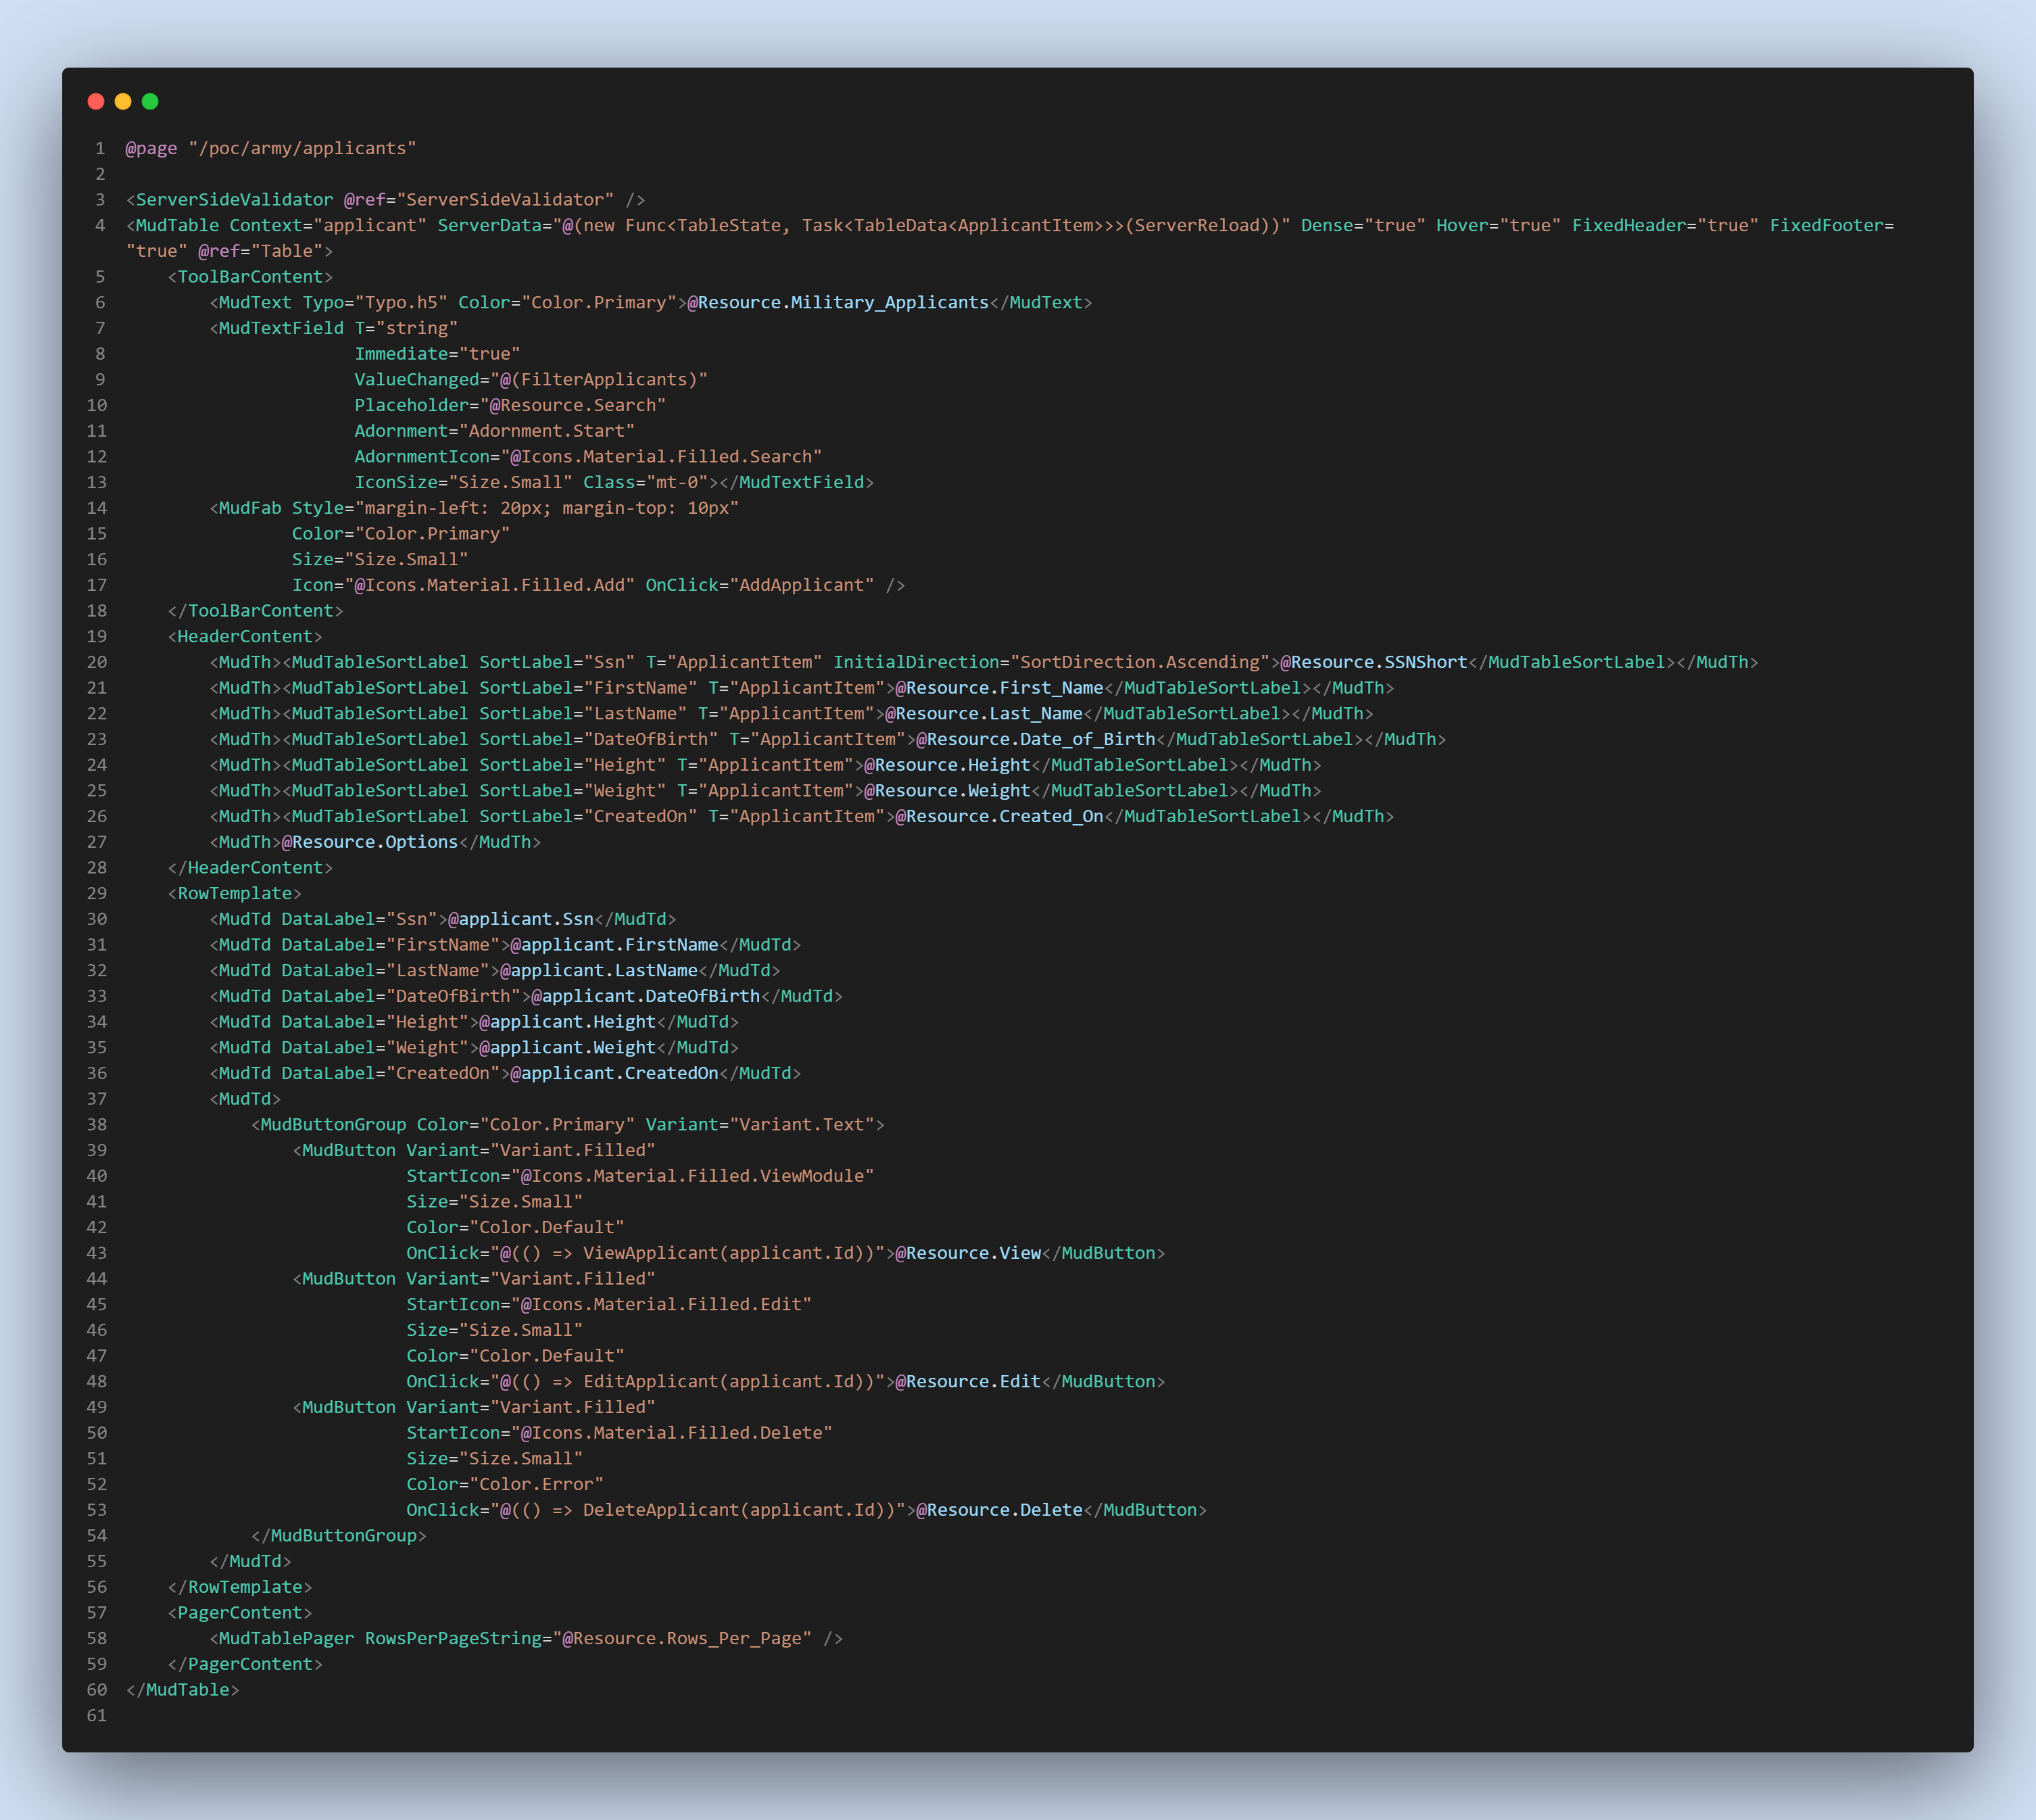
Task: Click Color="Color.Error" attribute
Action: point(505,1484)
